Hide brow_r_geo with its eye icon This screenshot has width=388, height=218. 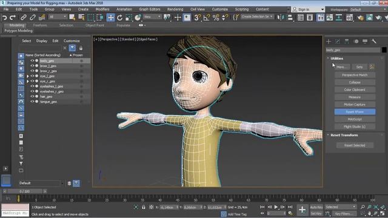coord(32,71)
